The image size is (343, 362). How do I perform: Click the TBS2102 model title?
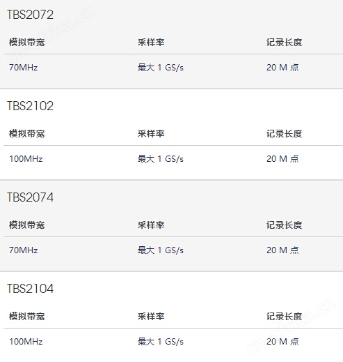30,106
